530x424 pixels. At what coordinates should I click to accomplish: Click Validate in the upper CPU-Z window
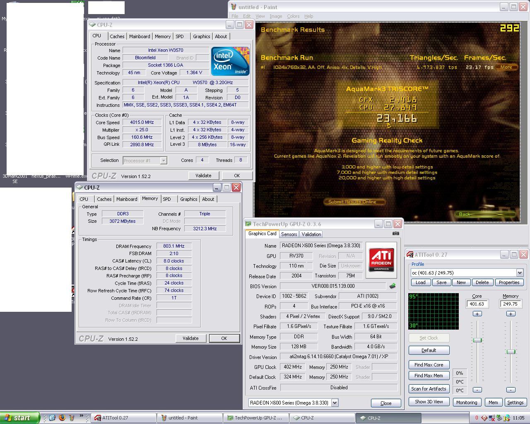[203, 176]
